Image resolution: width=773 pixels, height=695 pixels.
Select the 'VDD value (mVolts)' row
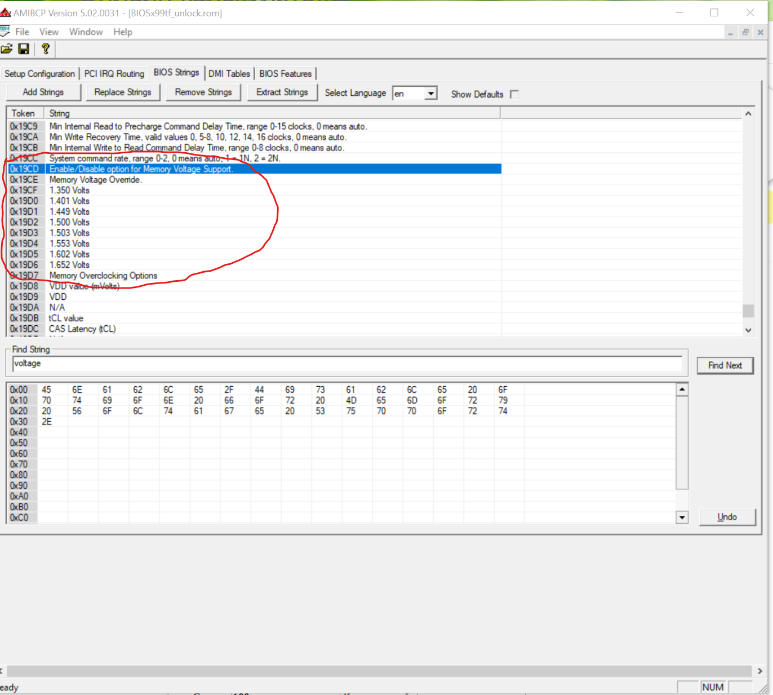[x=255, y=287]
